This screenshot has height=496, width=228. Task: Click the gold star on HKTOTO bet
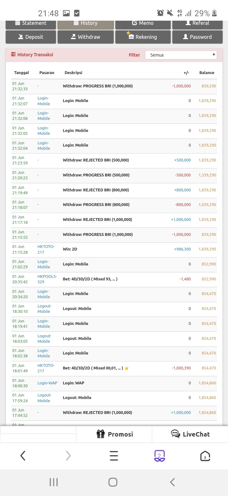pos(126,368)
